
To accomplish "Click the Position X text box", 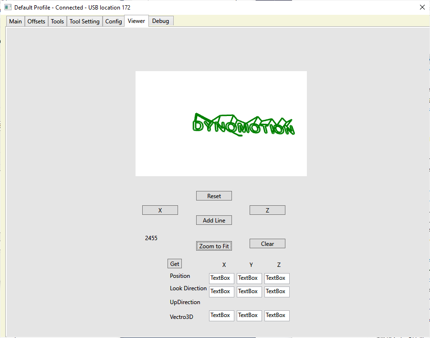I will [221, 278].
